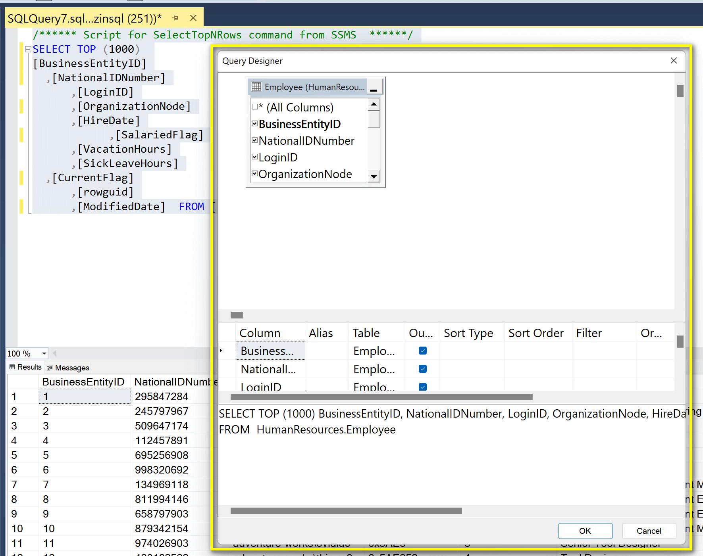Click the Results tab grid icon
This screenshot has height=556, width=703.
[x=12, y=367]
